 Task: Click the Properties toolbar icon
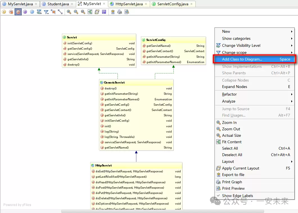pos(25,12)
